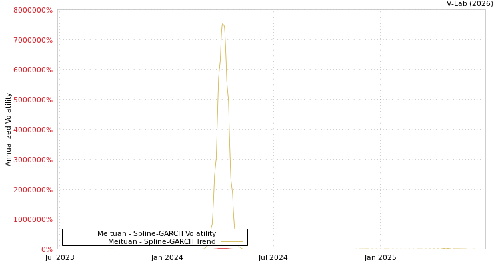500x266 pixels.
Task: Click the 4000000% y-axis label
Action: pos(33,130)
